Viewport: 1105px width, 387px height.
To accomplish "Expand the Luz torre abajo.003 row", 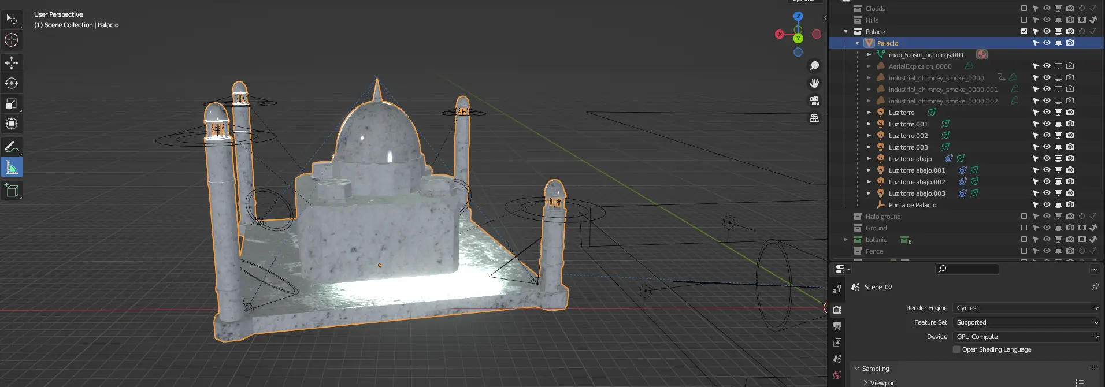I will [x=869, y=193].
